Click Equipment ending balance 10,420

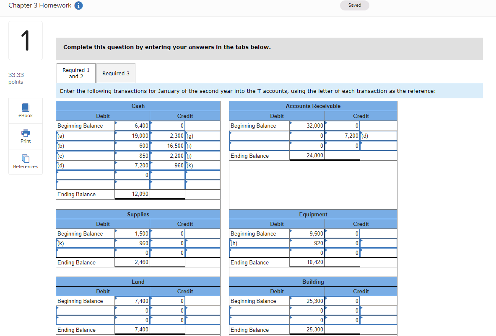coord(307,262)
